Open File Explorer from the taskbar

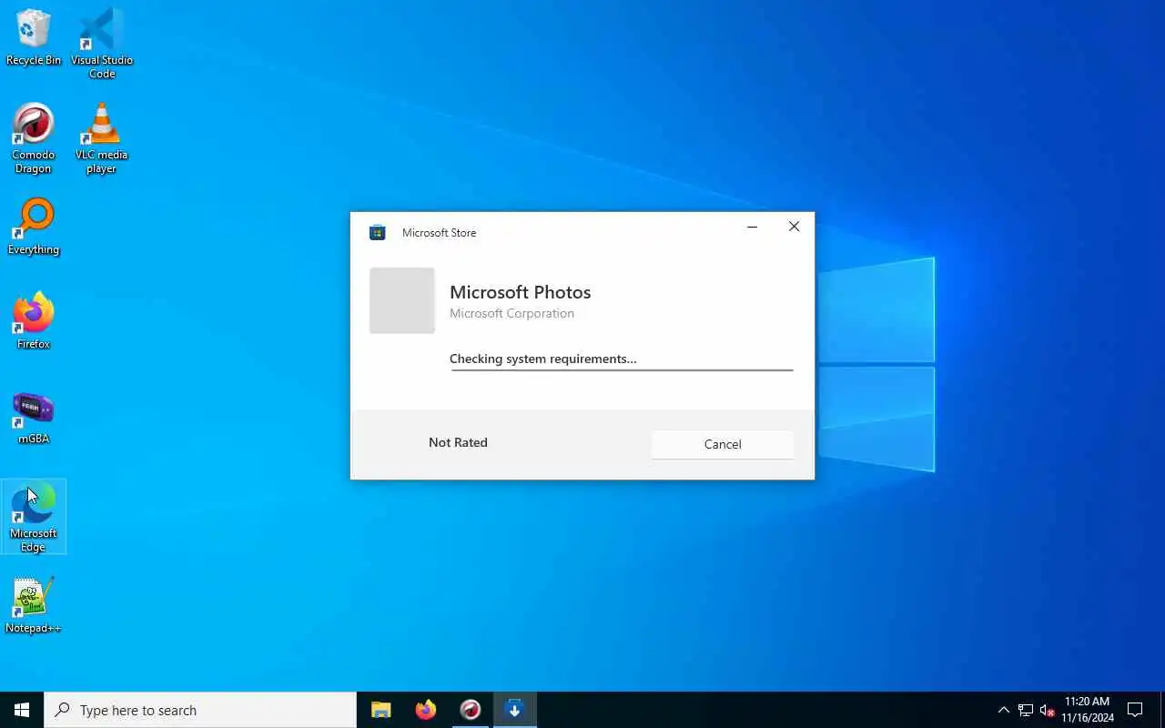pyautogui.click(x=380, y=710)
